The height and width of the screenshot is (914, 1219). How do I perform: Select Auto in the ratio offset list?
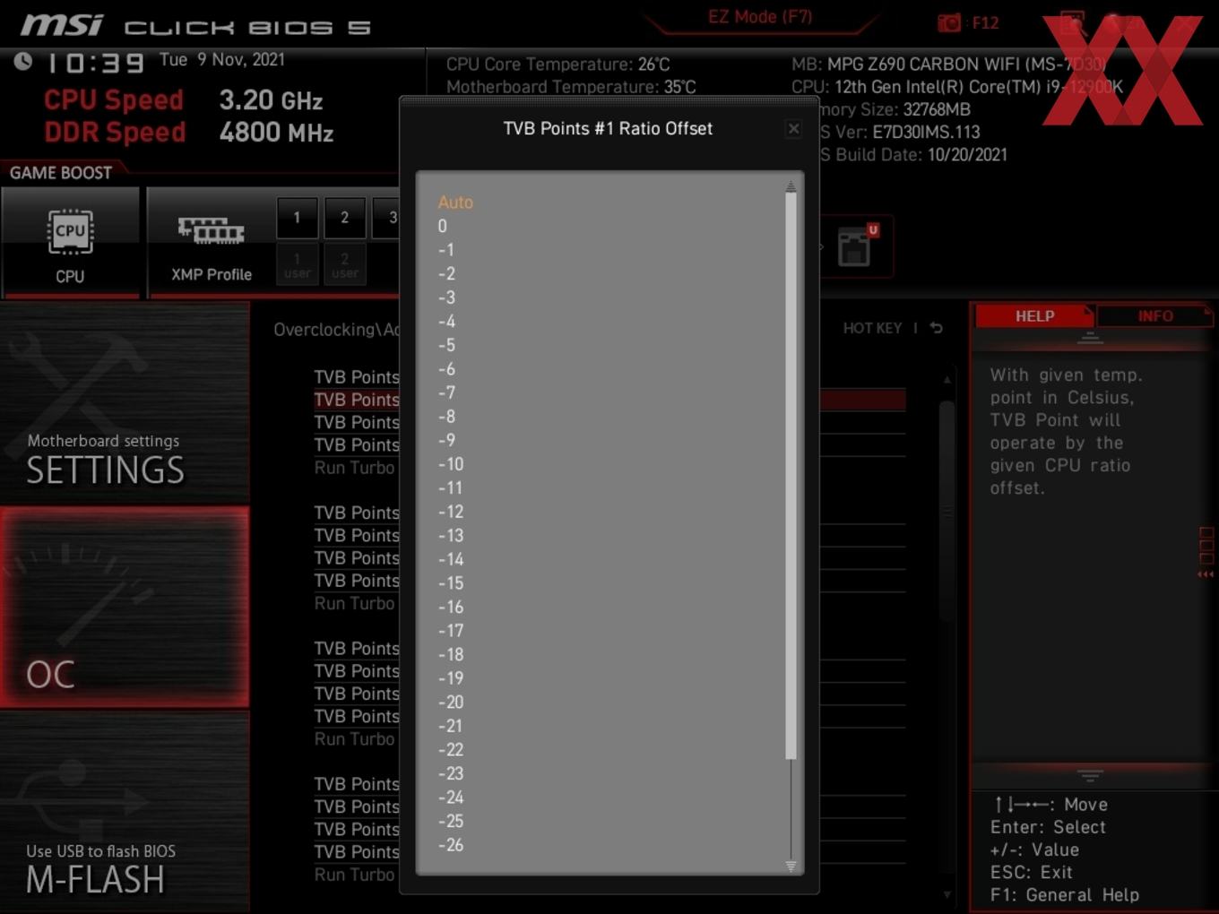[x=455, y=203]
